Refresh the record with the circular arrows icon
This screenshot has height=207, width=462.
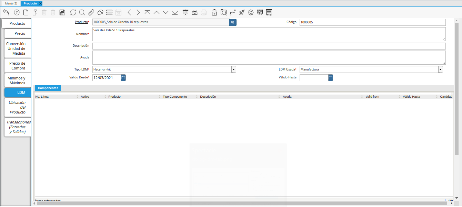coord(73,12)
